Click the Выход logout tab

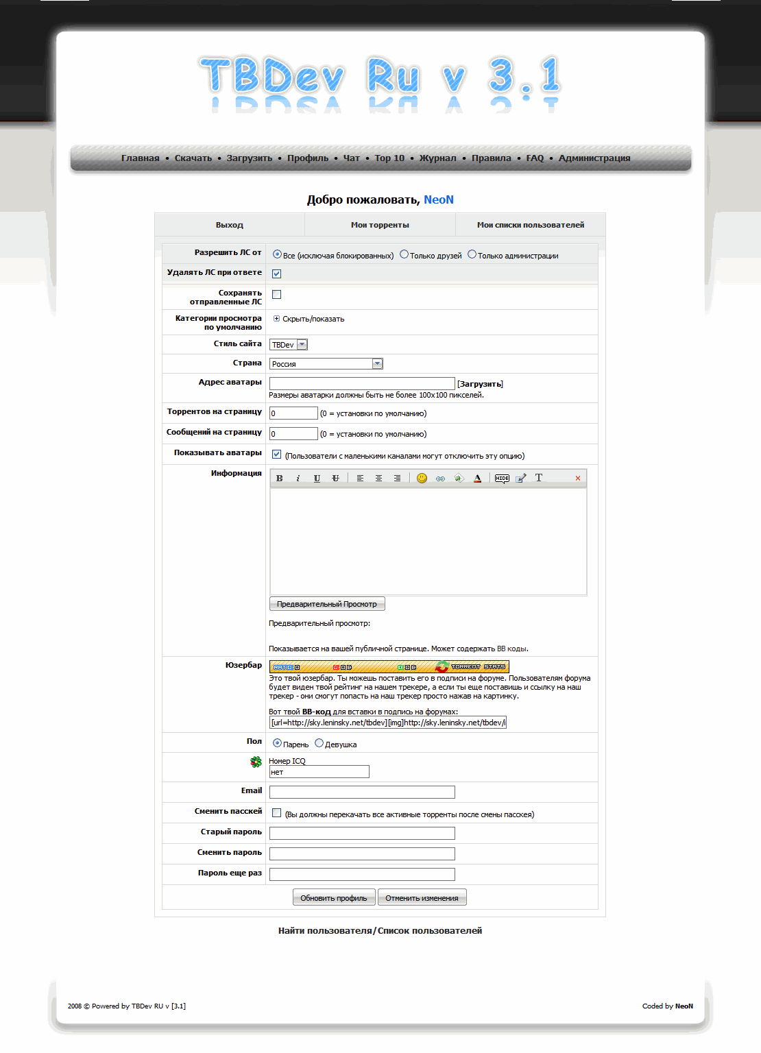pyautogui.click(x=230, y=225)
